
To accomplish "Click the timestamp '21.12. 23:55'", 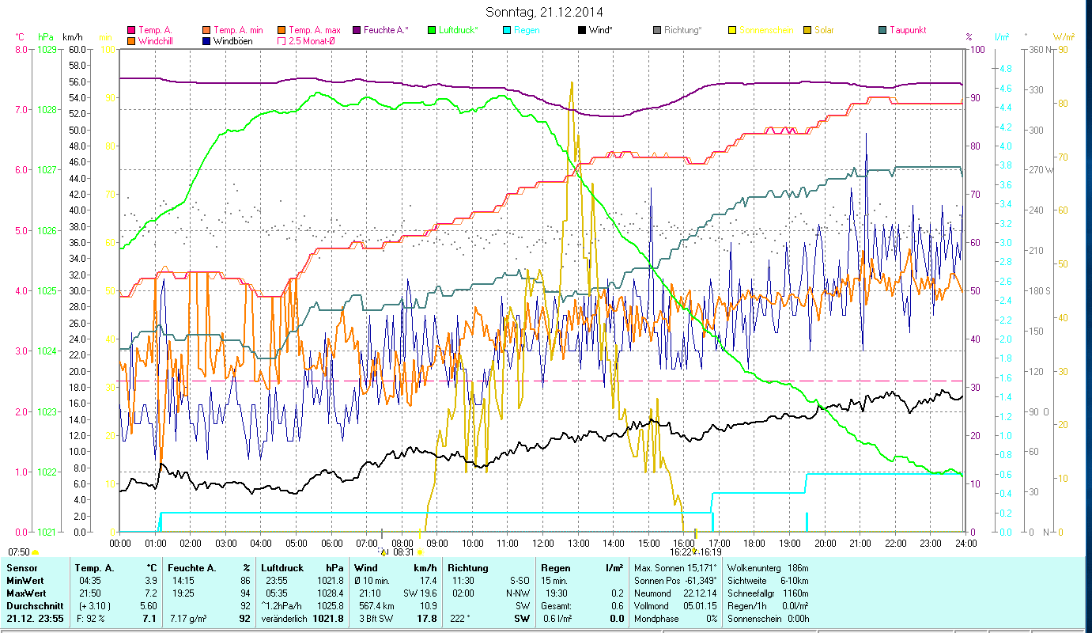I will [35, 619].
